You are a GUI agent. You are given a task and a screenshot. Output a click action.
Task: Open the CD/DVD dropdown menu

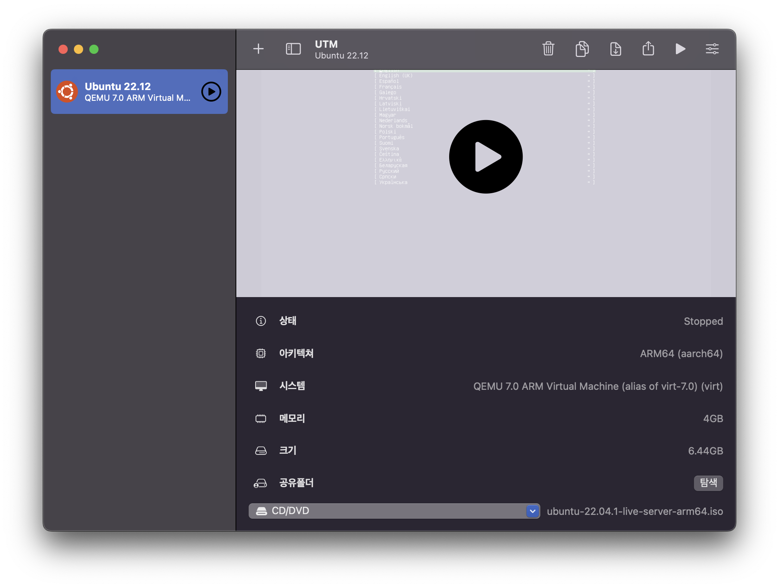click(x=389, y=511)
